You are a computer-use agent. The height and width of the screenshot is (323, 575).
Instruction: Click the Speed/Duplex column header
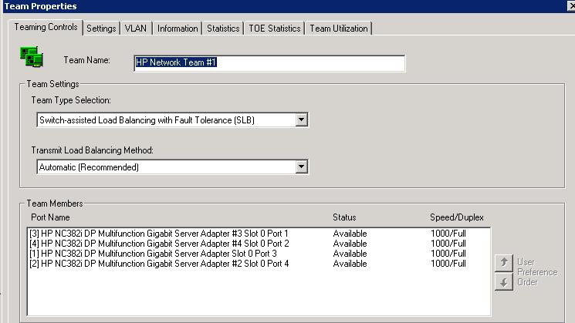[457, 217]
